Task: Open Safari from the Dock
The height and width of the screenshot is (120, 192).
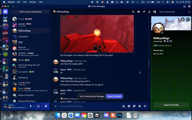Action: click(71, 115)
